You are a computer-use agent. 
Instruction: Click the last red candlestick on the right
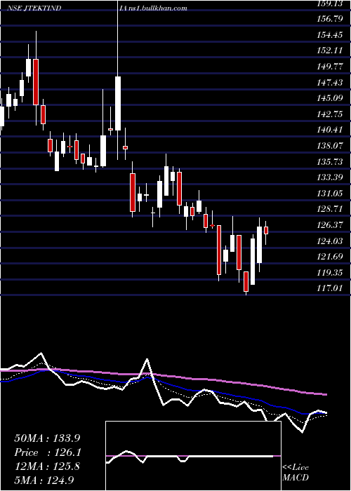pos(266,230)
